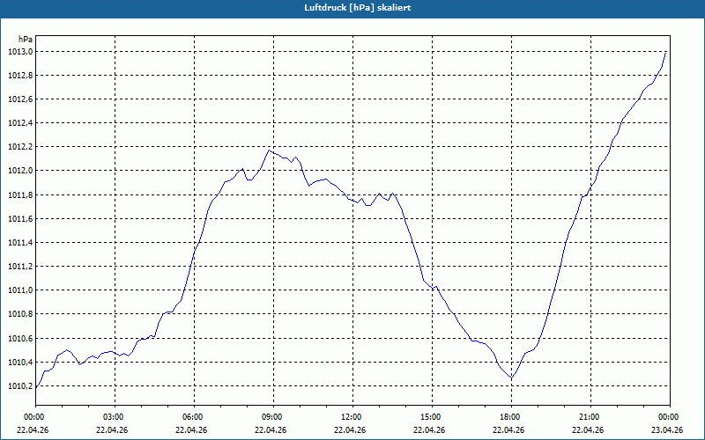Screen dimensions: 705x440
Task: Click the 1011,2 axis value
Action: click(20, 267)
